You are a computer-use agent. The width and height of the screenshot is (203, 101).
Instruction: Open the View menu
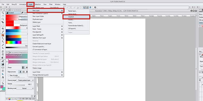pos(45,4)
